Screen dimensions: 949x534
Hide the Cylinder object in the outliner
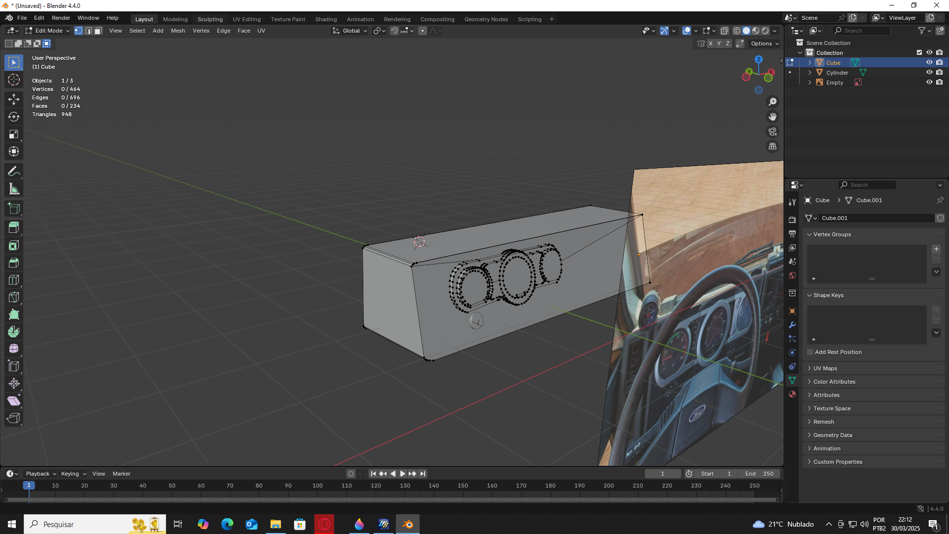(929, 73)
